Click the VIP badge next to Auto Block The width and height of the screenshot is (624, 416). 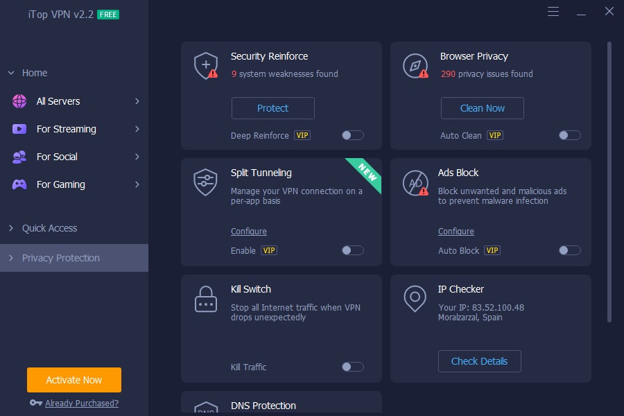(492, 250)
